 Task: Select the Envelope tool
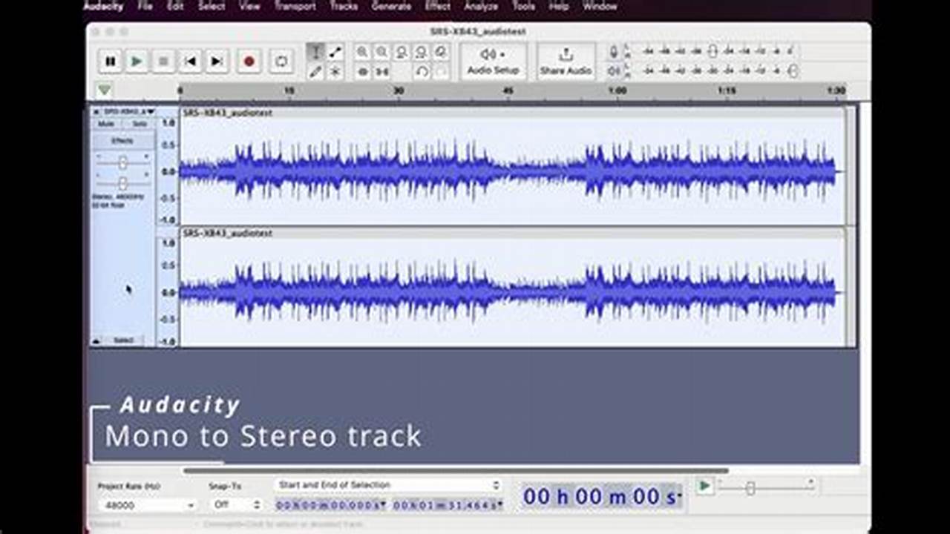tap(335, 52)
